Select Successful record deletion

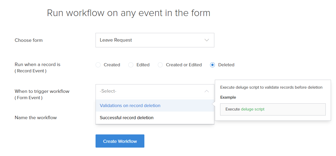coord(126,118)
